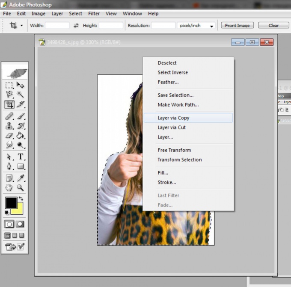Select the Eyedropper tool
Screen dimensions: 291x287
tap(20, 178)
